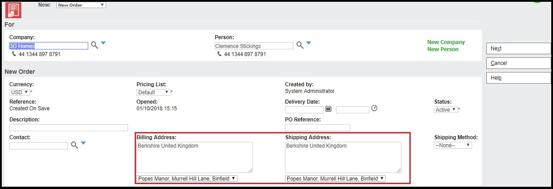Viewport: 553px width, 189px height.
Task: Click the red order document icon
Action: point(13,10)
